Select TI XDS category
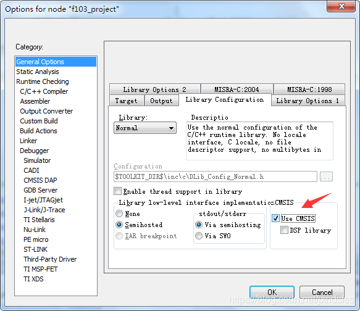The width and height of the screenshot is (360, 311). point(33,279)
